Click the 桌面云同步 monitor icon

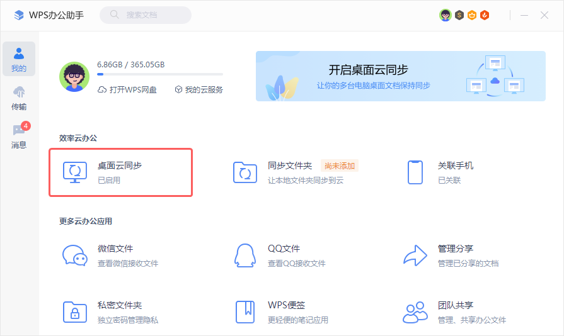[x=75, y=172]
